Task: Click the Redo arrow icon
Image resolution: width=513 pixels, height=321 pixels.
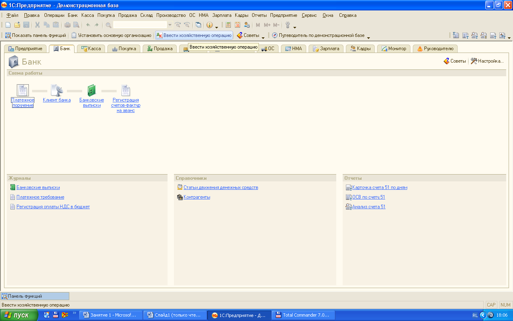Action: (97, 25)
